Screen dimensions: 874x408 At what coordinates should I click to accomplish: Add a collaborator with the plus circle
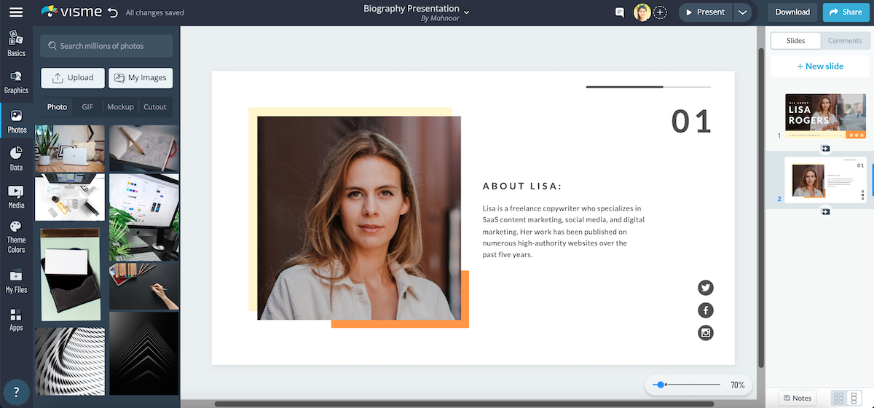[660, 12]
